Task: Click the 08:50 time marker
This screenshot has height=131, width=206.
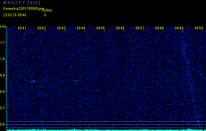Action: click(199, 28)
